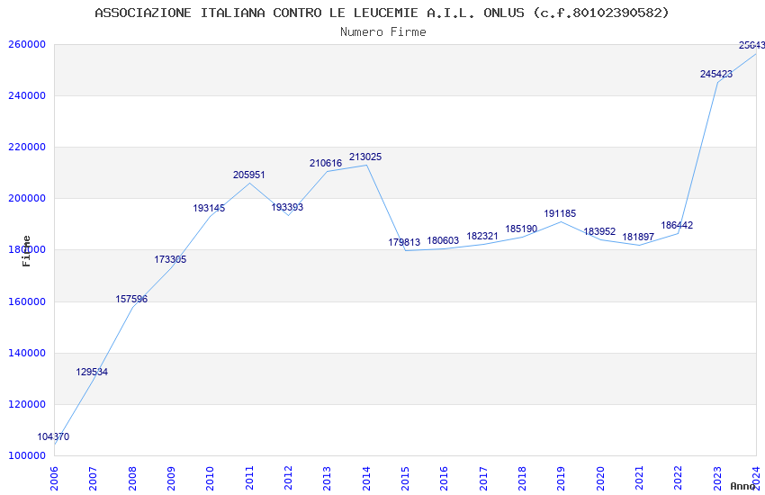Click the x-axis year 2022
The image size is (765, 495).
pyautogui.click(x=679, y=479)
